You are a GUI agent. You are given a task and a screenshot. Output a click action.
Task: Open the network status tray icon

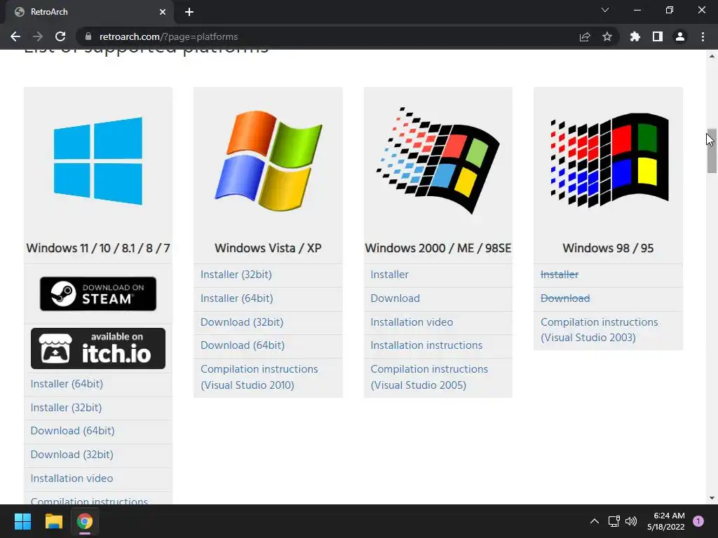[x=614, y=521]
